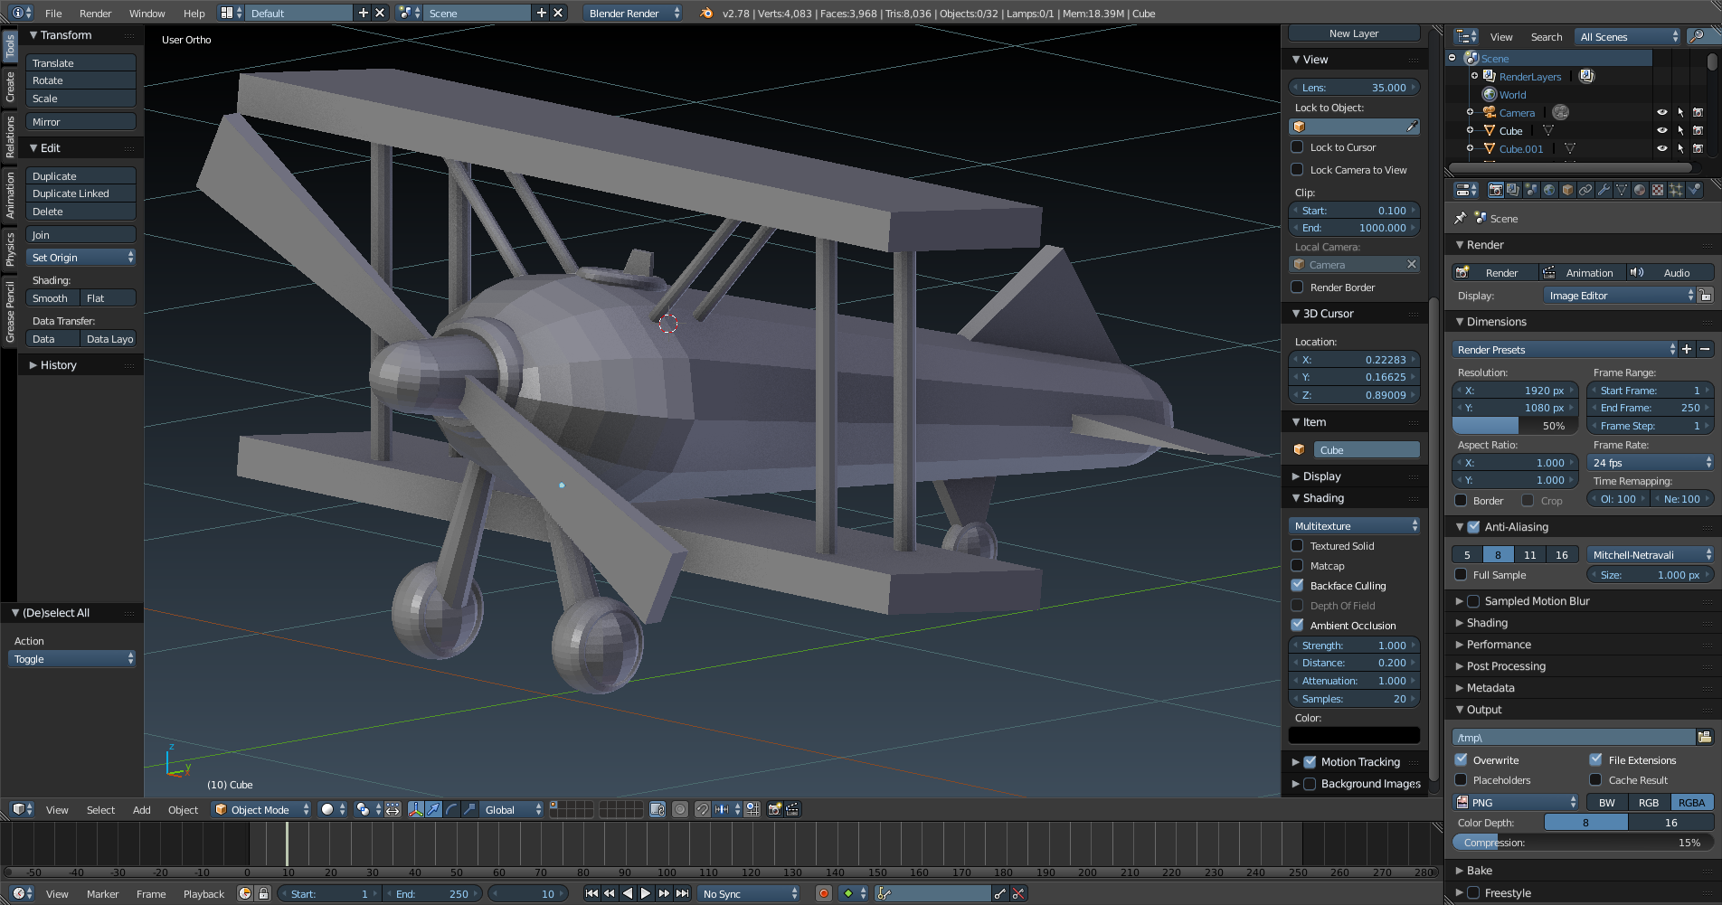
Task: Enable Textured Solid checkbox
Action: [x=1297, y=545]
